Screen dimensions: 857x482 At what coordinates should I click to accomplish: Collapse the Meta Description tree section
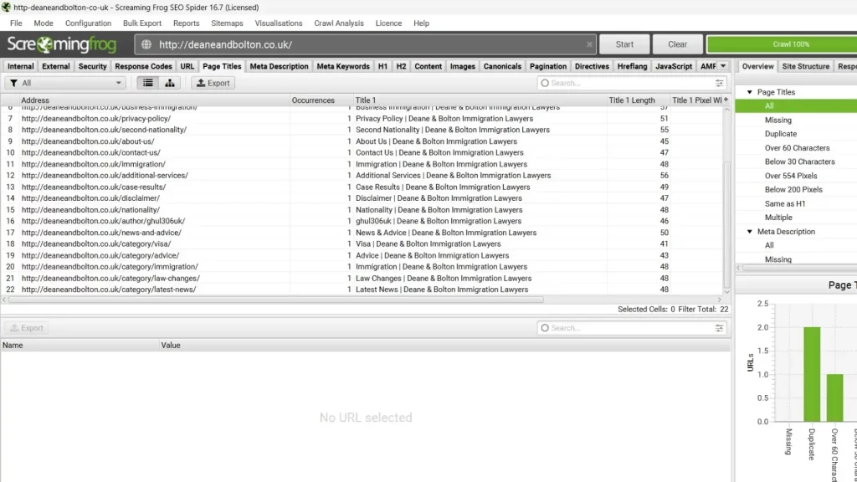point(749,232)
